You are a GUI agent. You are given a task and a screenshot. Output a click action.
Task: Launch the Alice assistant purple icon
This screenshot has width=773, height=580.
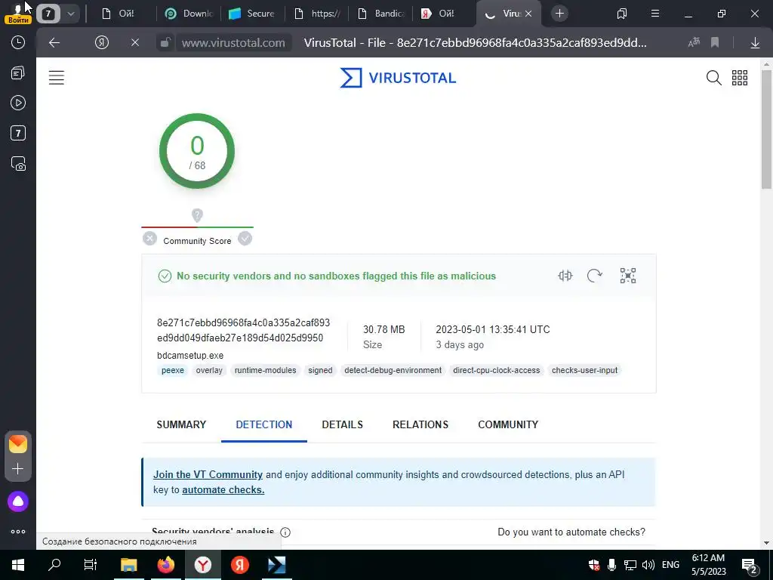click(x=18, y=501)
